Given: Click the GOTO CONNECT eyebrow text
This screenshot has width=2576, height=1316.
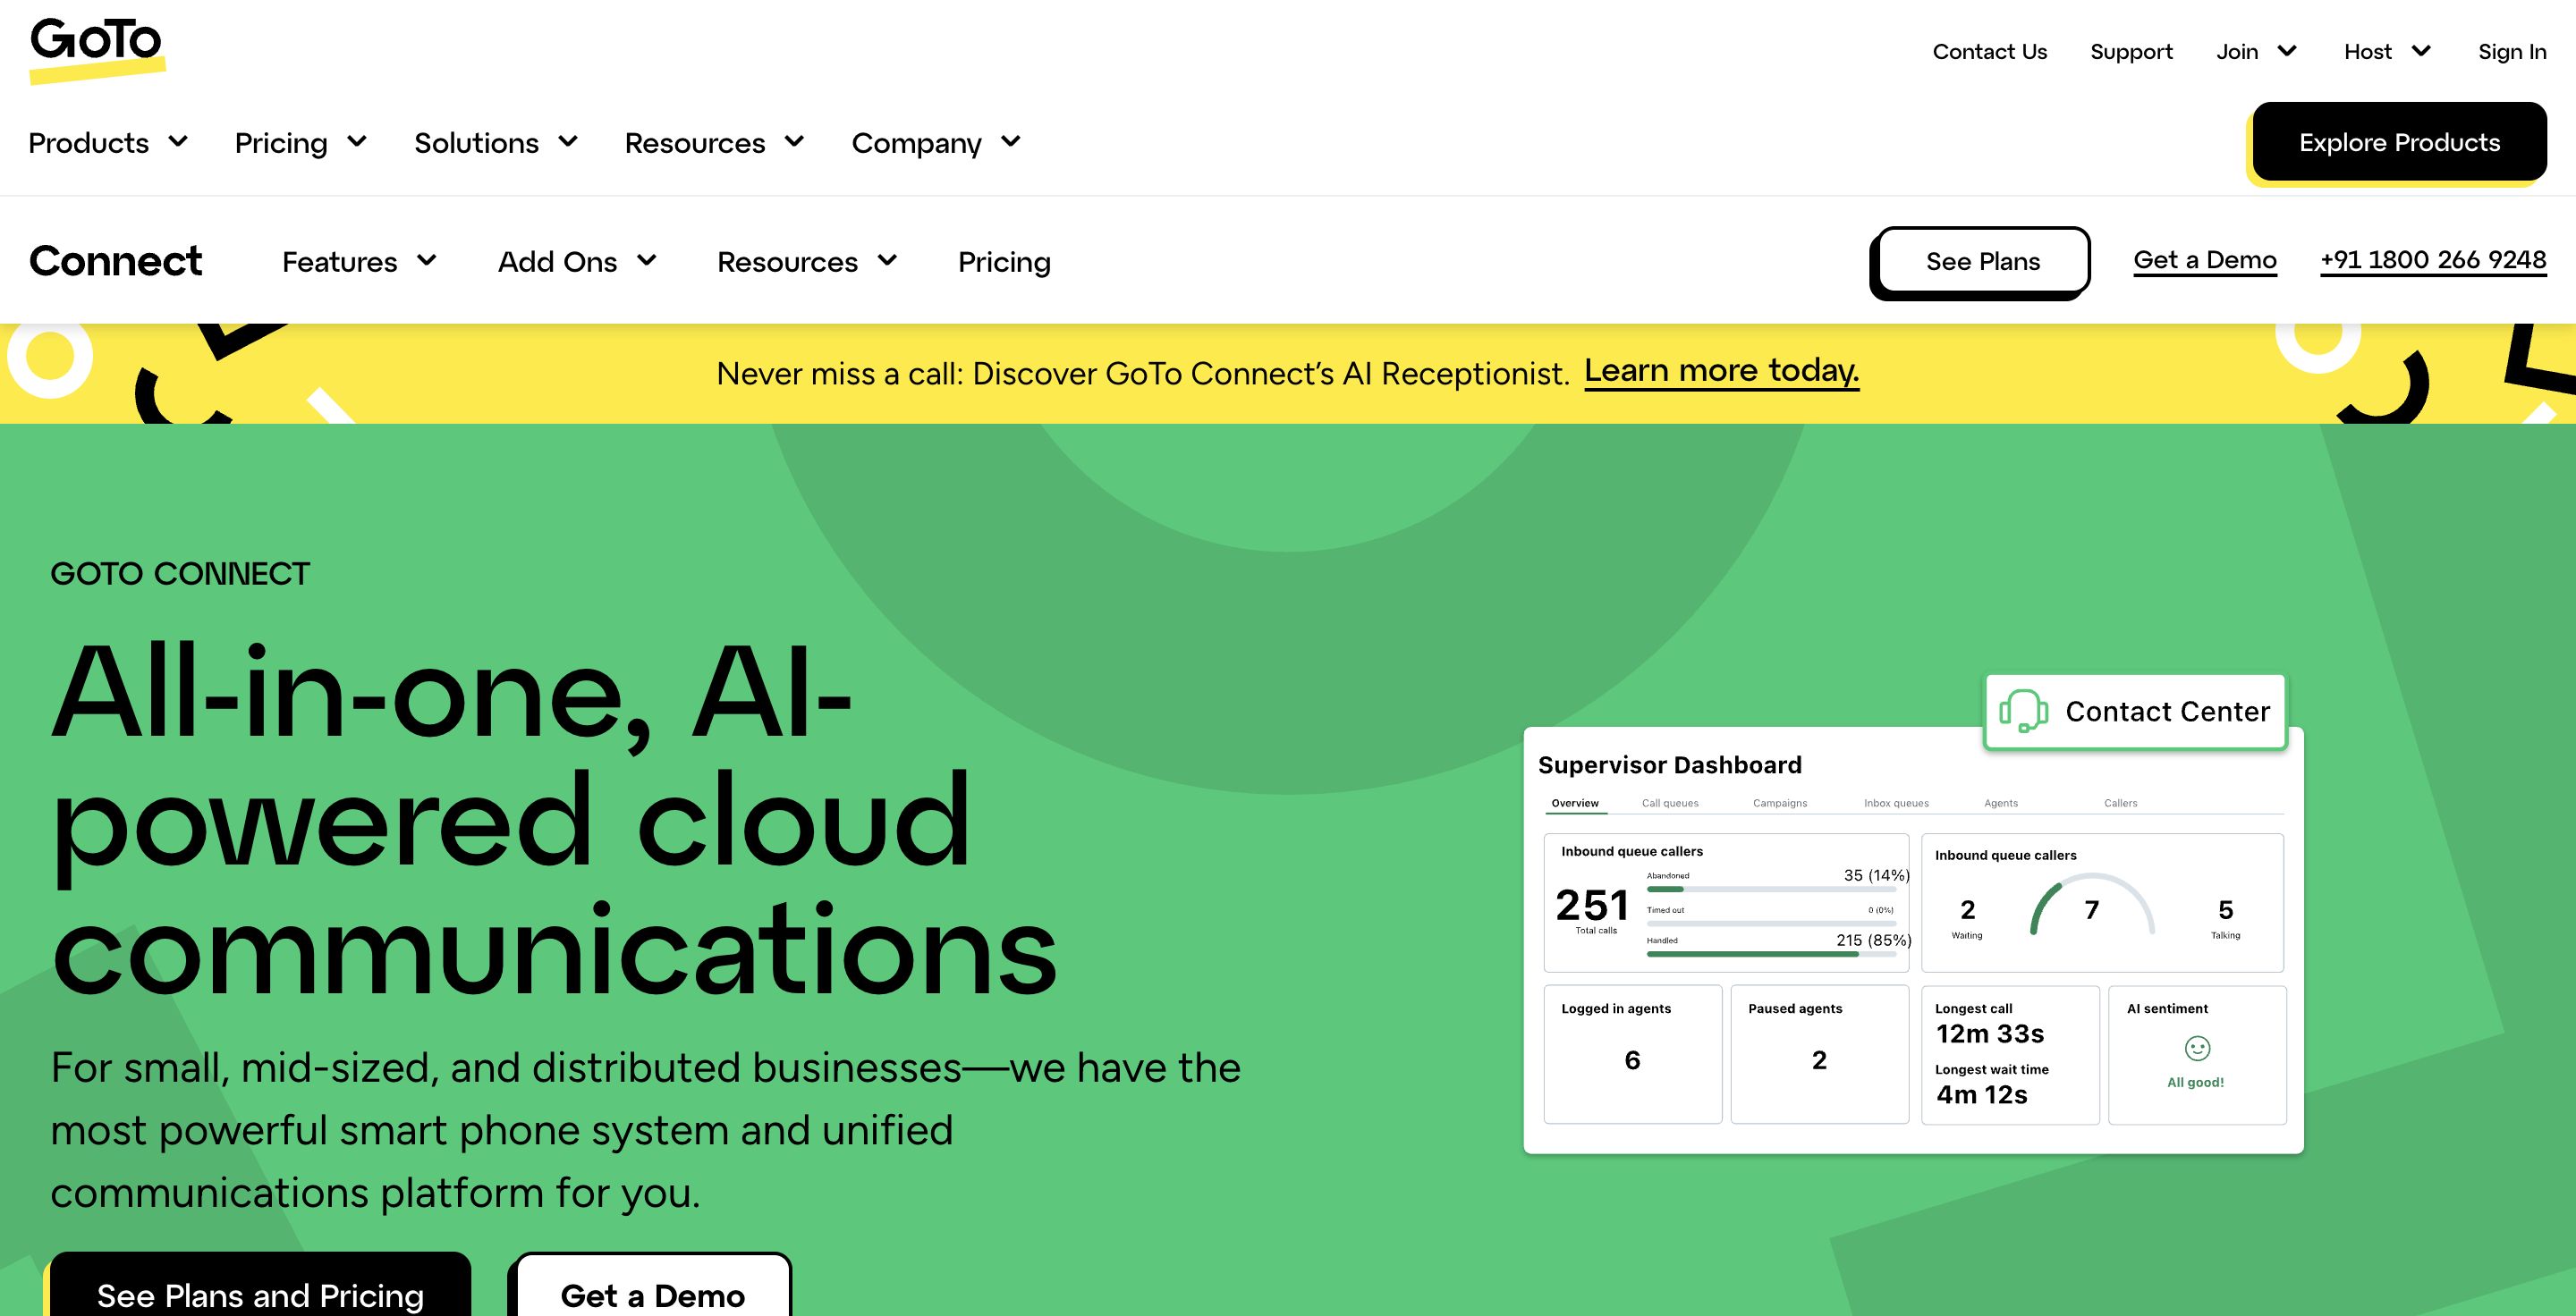Looking at the screenshot, I should [180, 574].
